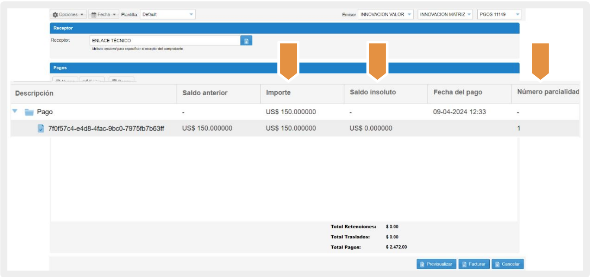
Task: Click the Descripción column header
Action: point(34,93)
